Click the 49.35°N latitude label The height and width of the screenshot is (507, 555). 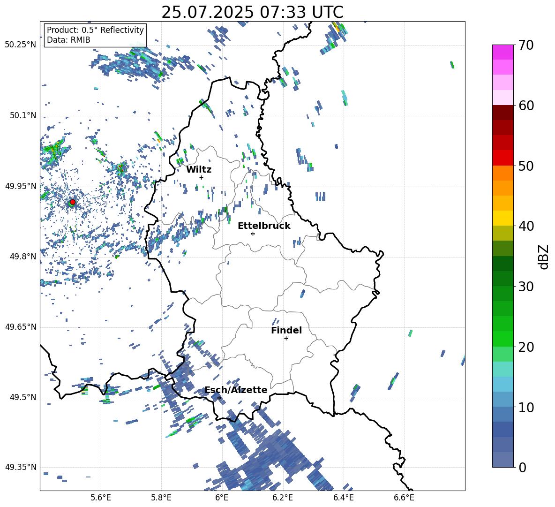pos(21,467)
